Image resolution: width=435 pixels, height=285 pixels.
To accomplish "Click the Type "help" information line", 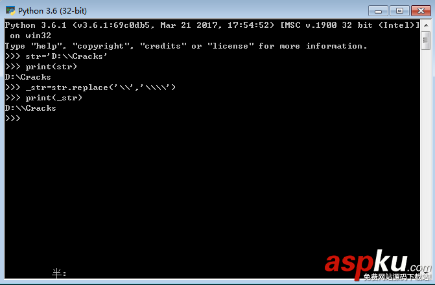I will pyautogui.click(x=186, y=46).
